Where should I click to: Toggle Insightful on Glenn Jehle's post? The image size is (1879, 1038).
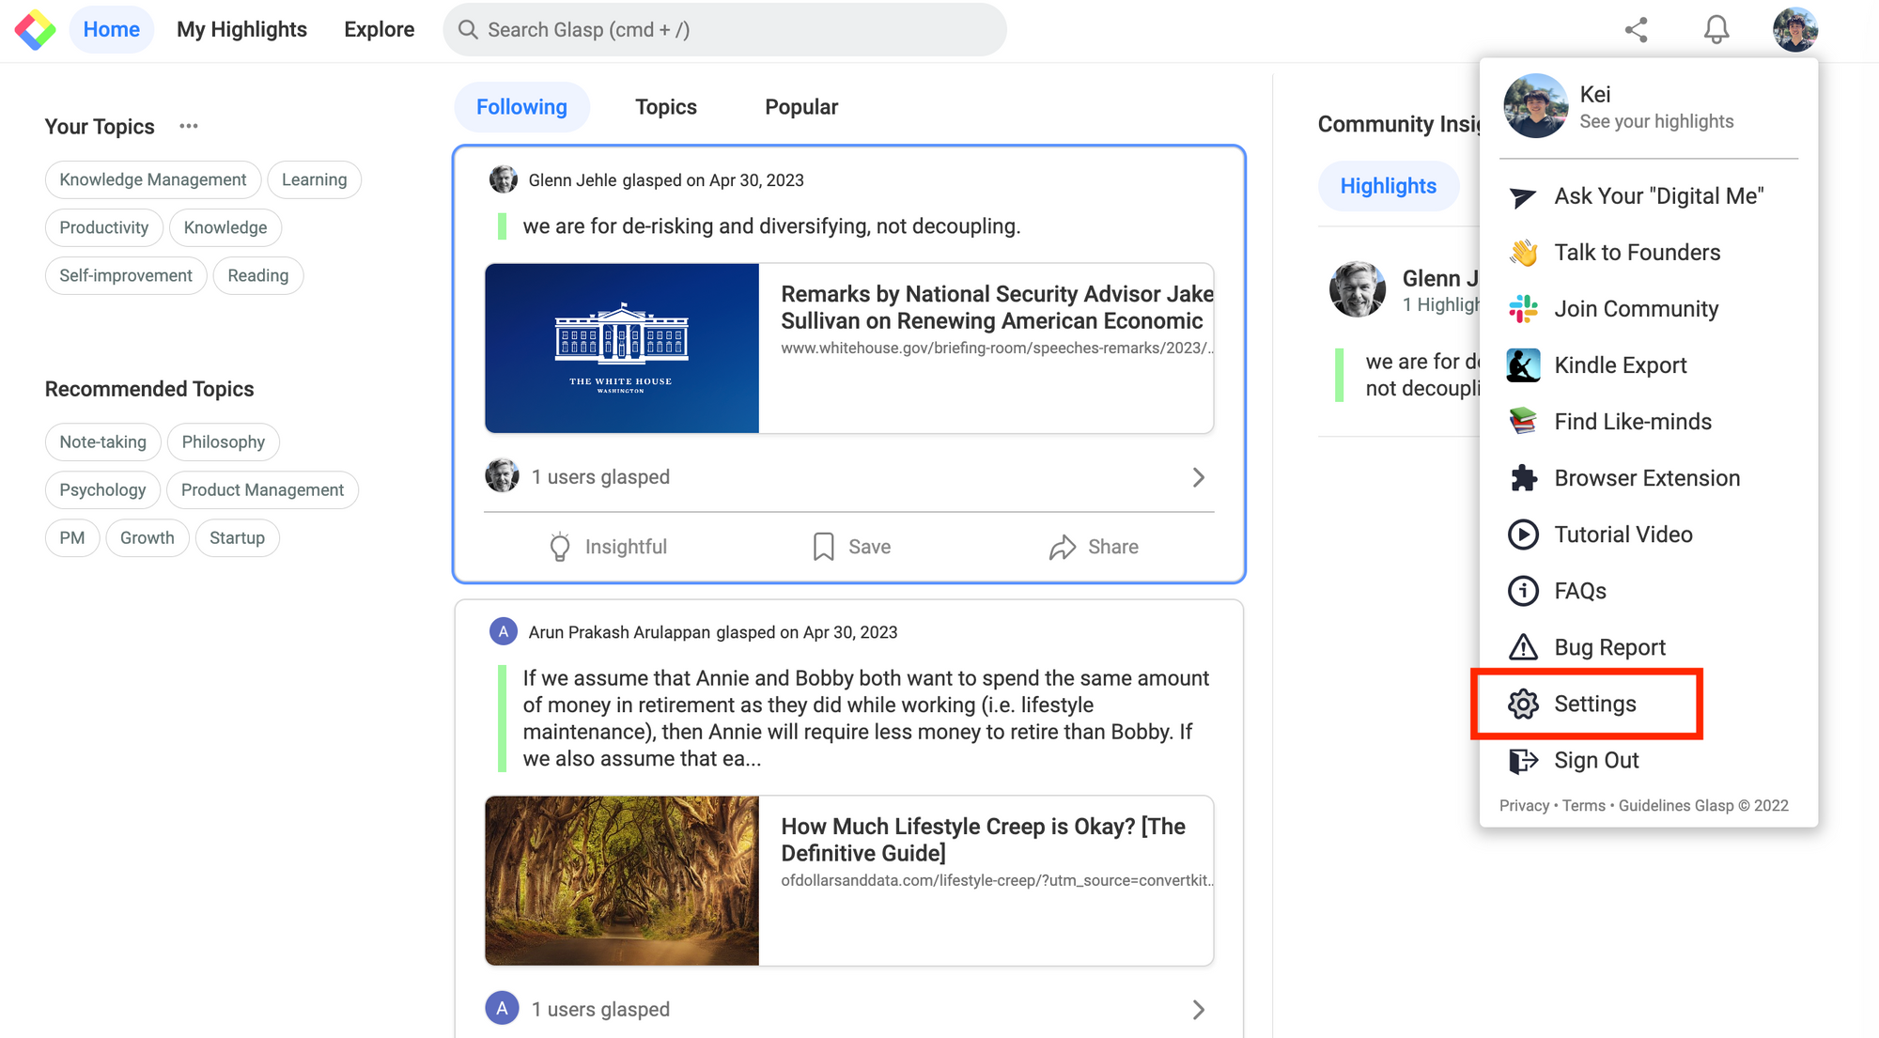click(608, 547)
